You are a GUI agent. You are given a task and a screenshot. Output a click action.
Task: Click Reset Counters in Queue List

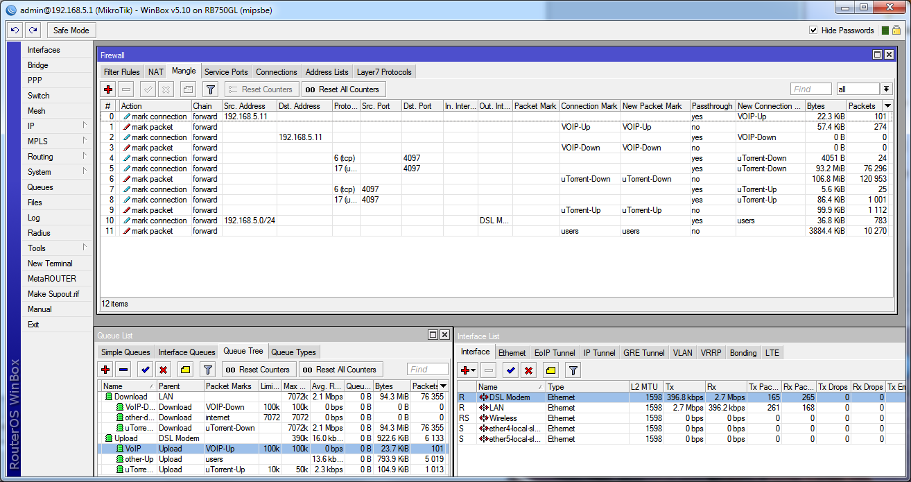(x=259, y=370)
